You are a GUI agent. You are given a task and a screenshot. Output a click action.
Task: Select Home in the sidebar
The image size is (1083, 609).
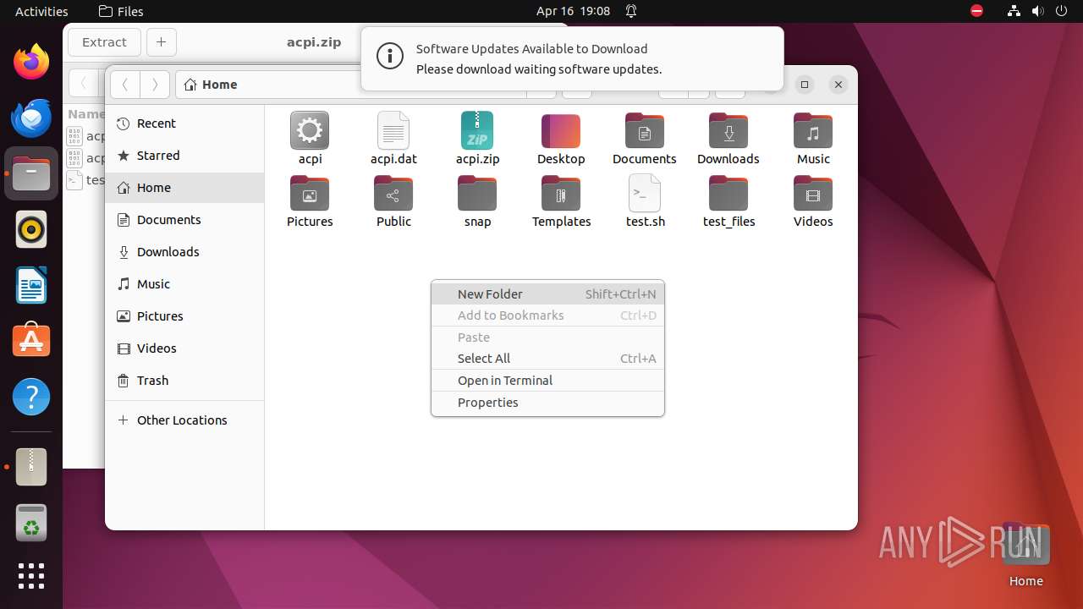(184, 188)
